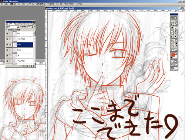Open the ファイル menu
185x140 pixels.
(x=4, y=4)
